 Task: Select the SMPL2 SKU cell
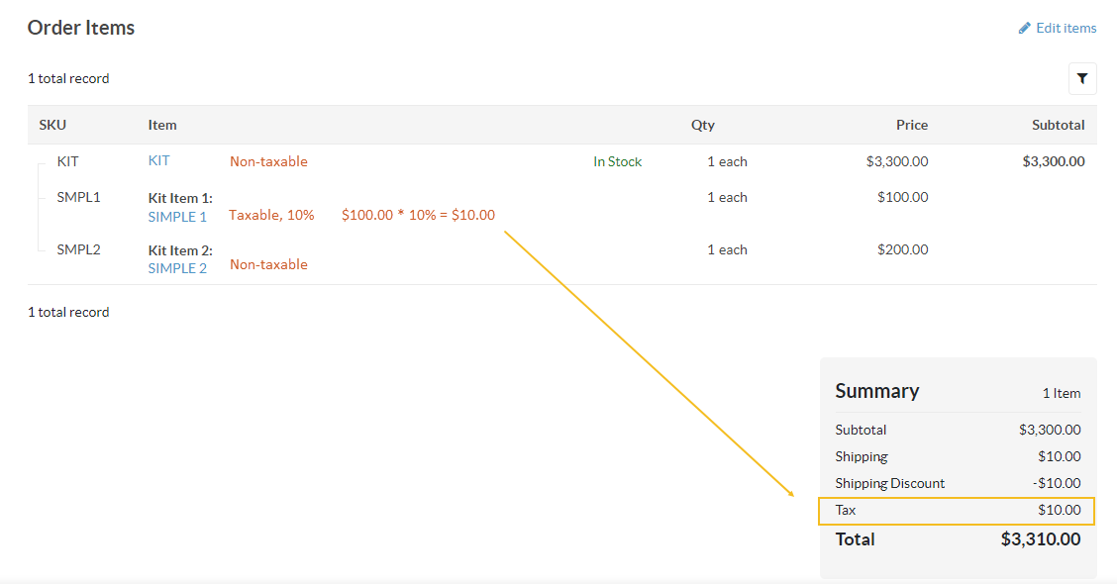click(78, 249)
